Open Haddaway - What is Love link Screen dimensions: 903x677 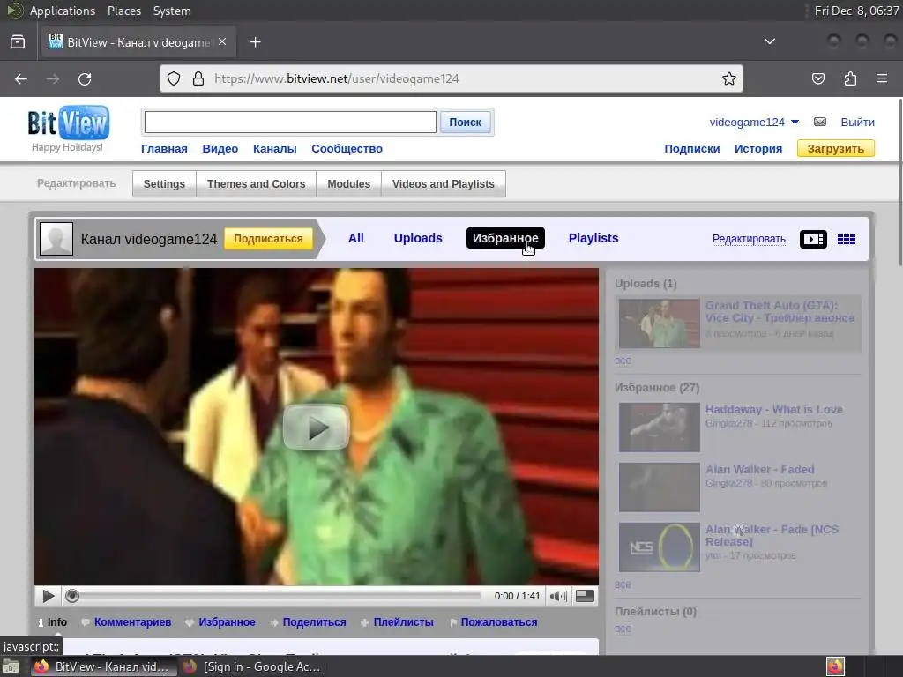[x=774, y=410]
